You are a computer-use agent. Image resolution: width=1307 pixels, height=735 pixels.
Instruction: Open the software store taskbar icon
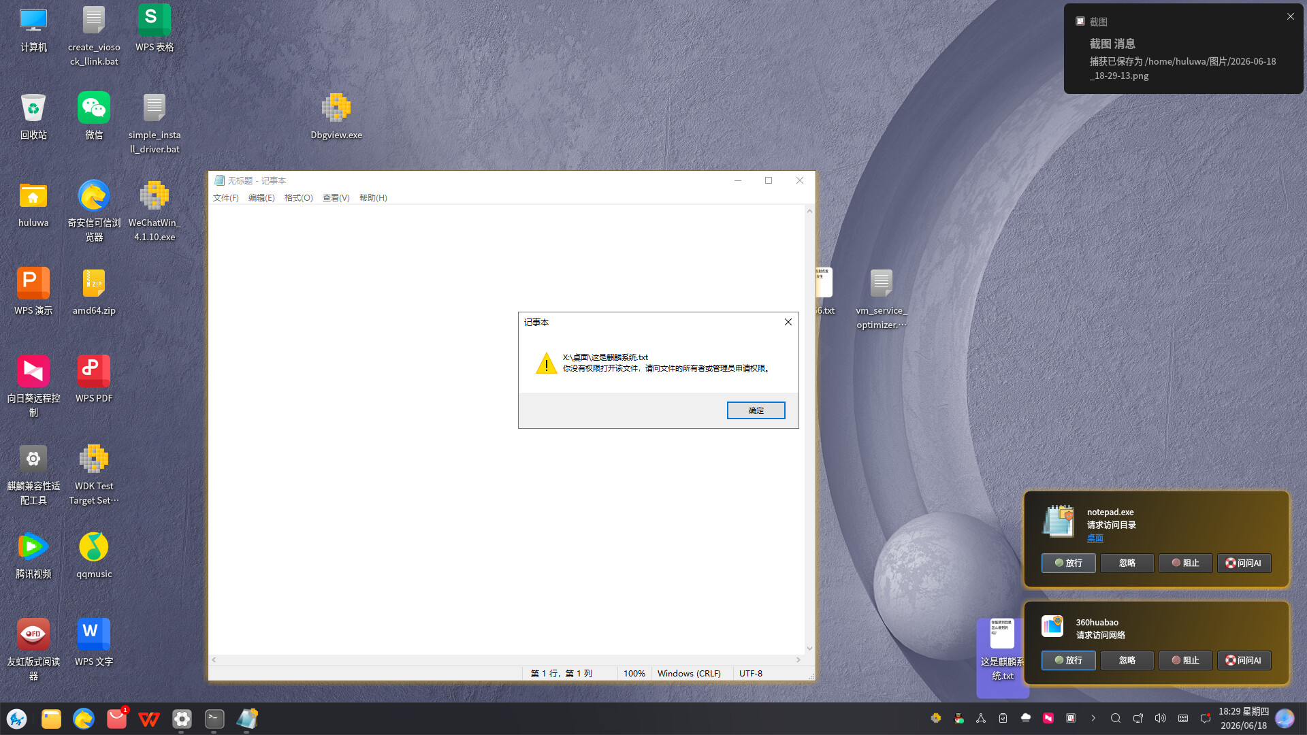(116, 719)
